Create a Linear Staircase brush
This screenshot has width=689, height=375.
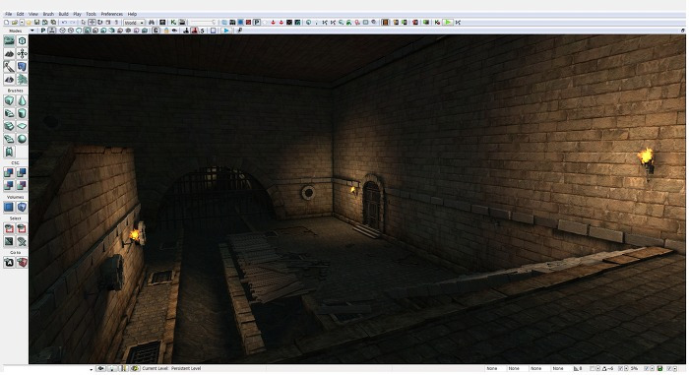click(9, 126)
